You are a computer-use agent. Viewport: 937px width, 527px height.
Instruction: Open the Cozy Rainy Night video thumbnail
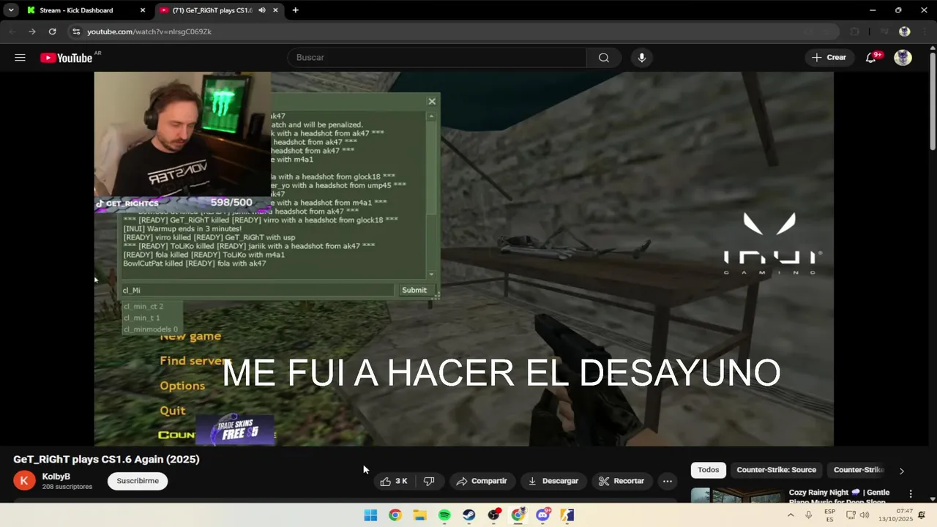[x=736, y=496]
